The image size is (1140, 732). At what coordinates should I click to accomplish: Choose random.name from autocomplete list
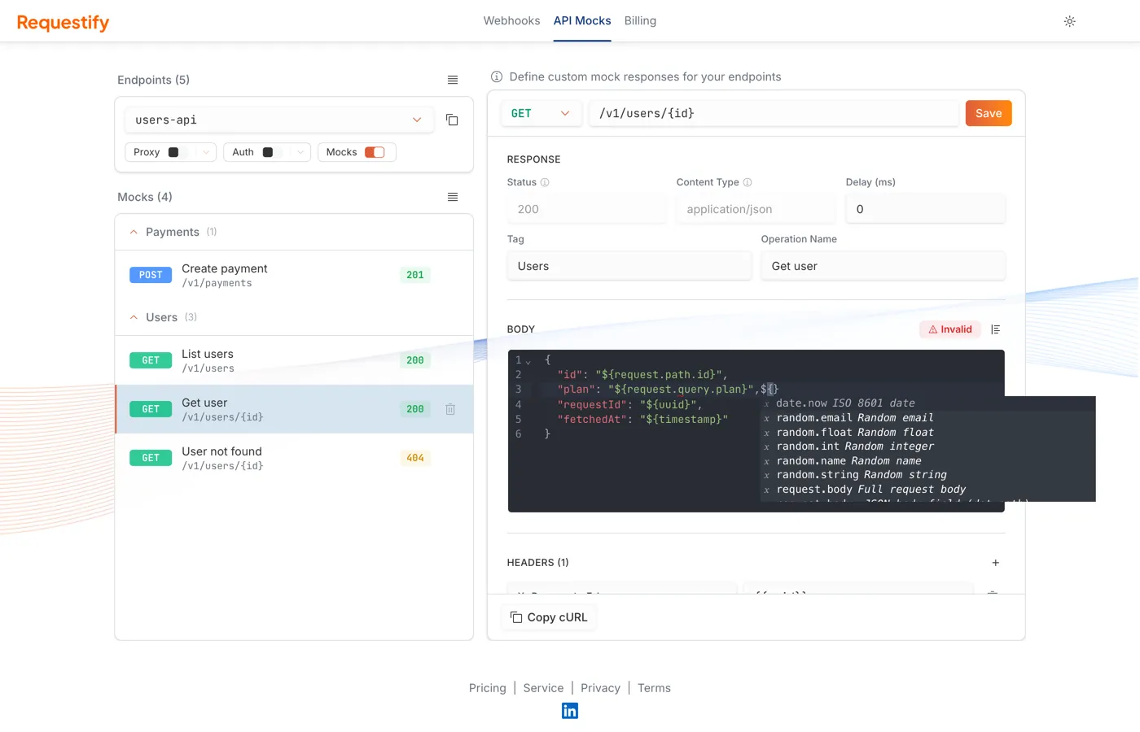click(x=928, y=461)
